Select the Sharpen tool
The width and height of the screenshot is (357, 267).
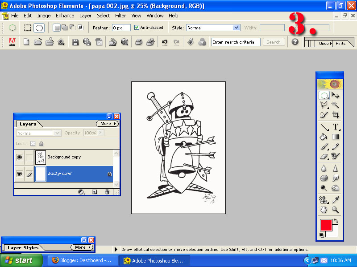coord(336,169)
